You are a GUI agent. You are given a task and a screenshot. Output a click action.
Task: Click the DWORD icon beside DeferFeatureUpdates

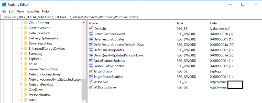tap(91, 39)
